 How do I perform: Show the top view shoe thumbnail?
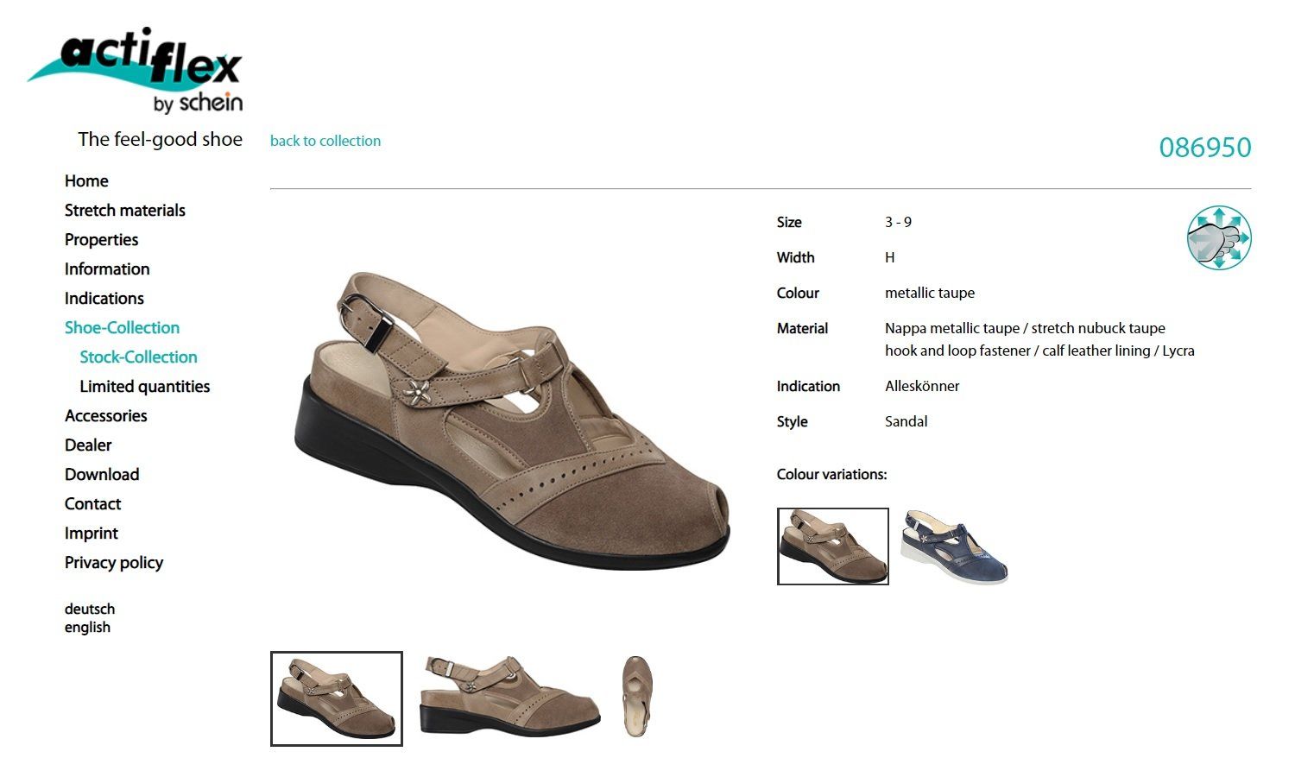click(x=638, y=697)
